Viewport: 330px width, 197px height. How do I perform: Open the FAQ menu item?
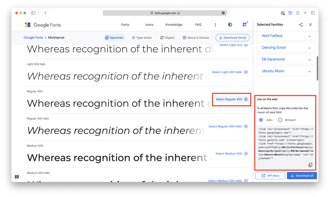point(198,25)
